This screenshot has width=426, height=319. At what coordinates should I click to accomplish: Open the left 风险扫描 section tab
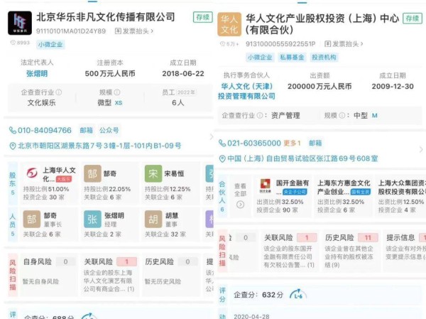pyautogui.click(x=13, y=275)
